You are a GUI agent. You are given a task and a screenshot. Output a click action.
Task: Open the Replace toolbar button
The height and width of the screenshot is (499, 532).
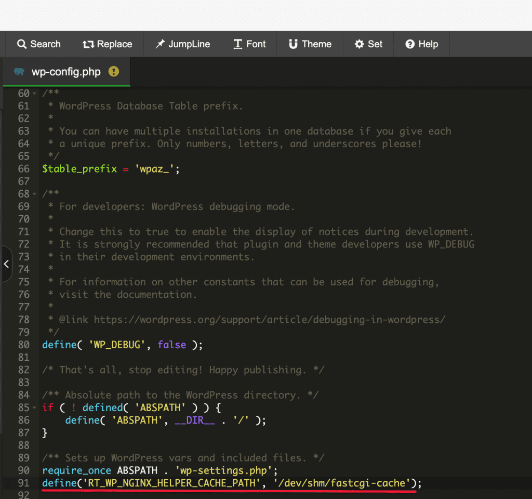pos(108,44)
